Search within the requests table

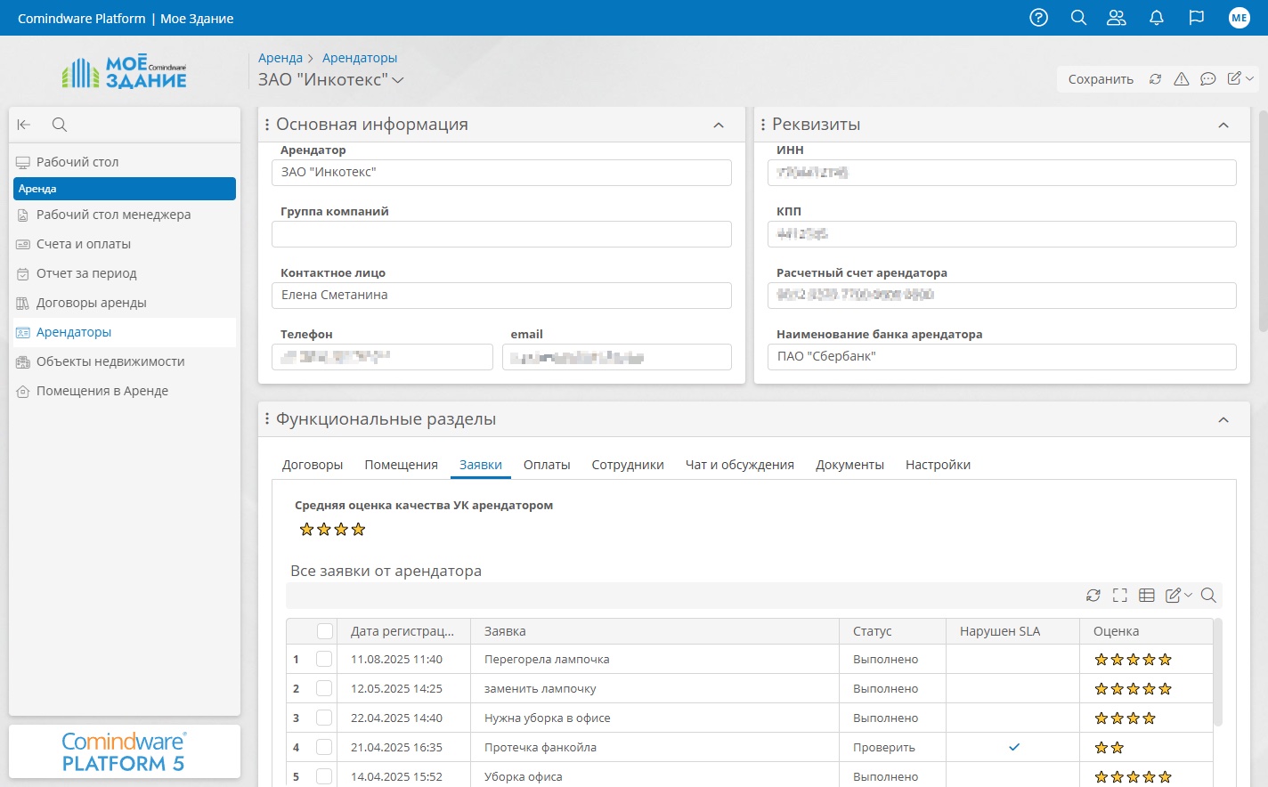(x=1208, y=596)
